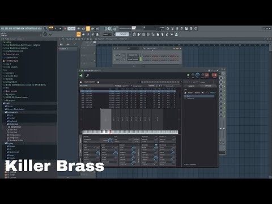Open the Pattern 1 selector in the toolbar
The width and height of the screenshot is (272, 204).
122,35
